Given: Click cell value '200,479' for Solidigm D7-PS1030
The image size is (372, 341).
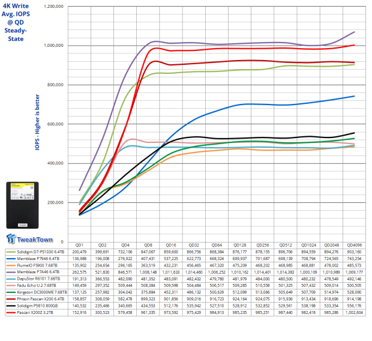Looking at the screenshot, I should click(x=79, y=252).
